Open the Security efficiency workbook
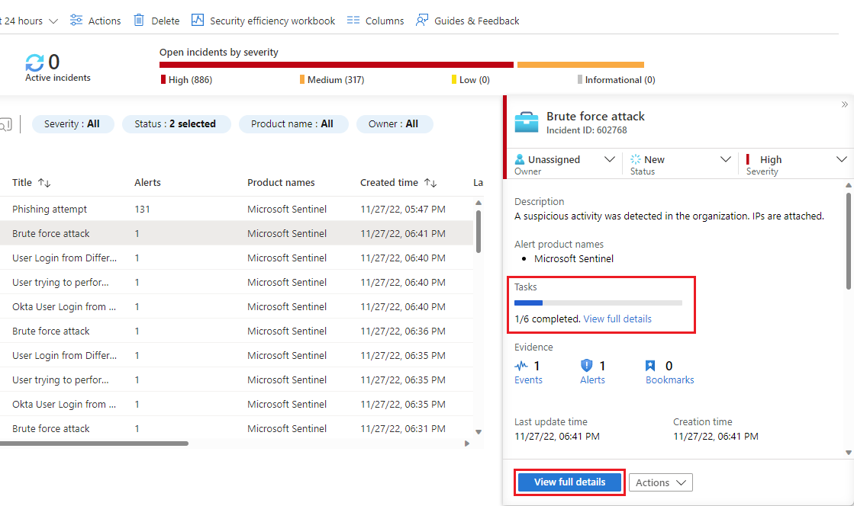 198,20
